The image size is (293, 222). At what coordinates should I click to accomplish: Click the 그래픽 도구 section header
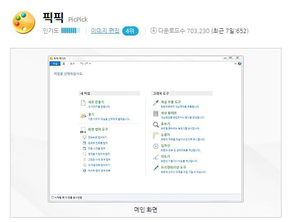pos(182,93)
